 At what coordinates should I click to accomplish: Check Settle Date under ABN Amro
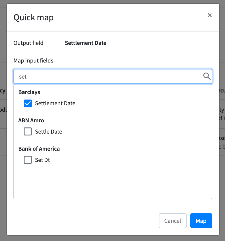click(28, 131)
